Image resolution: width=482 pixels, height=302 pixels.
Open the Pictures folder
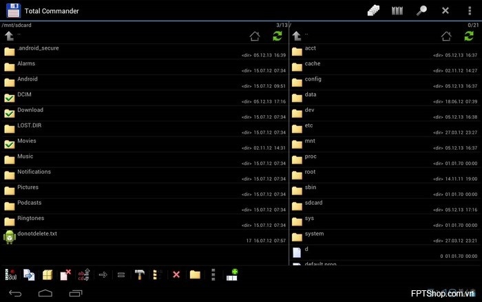(x=145, y=190)
